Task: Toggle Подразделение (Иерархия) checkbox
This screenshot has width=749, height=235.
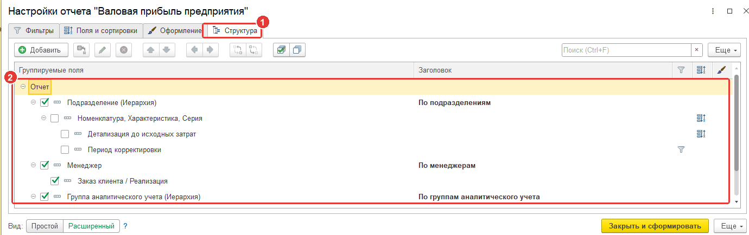Action: [45, 102]
